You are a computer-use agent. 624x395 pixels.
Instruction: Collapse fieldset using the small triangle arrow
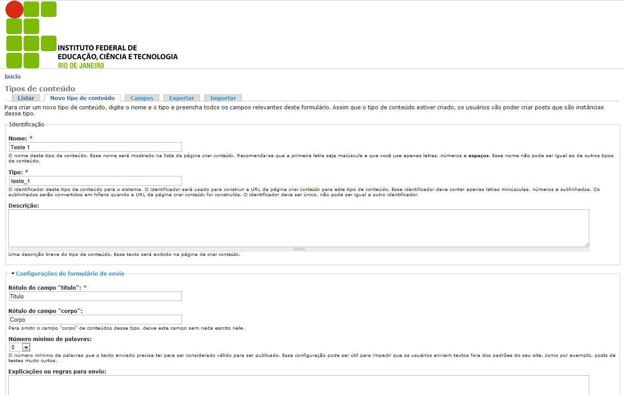tap(13, 273)
